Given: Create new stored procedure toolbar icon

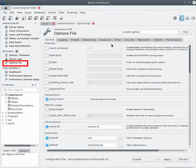Looking at the screenshot, I should coord(42,18).
